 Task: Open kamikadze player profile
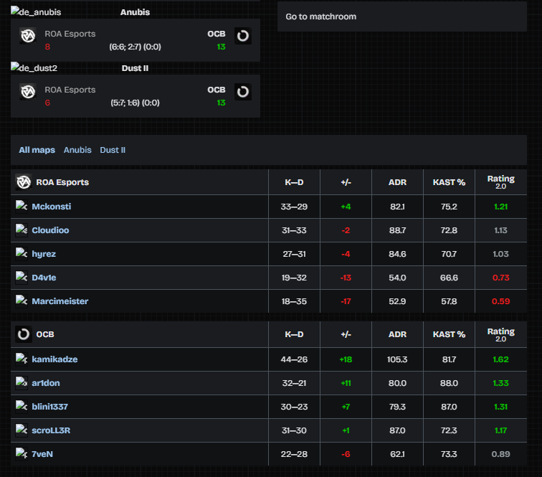[x=54, y=359]
